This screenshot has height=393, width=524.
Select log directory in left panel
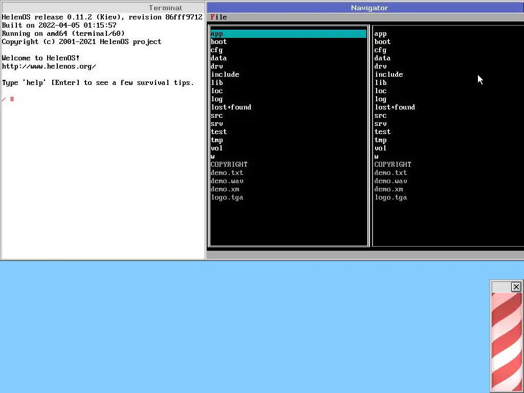coord(216,99)
